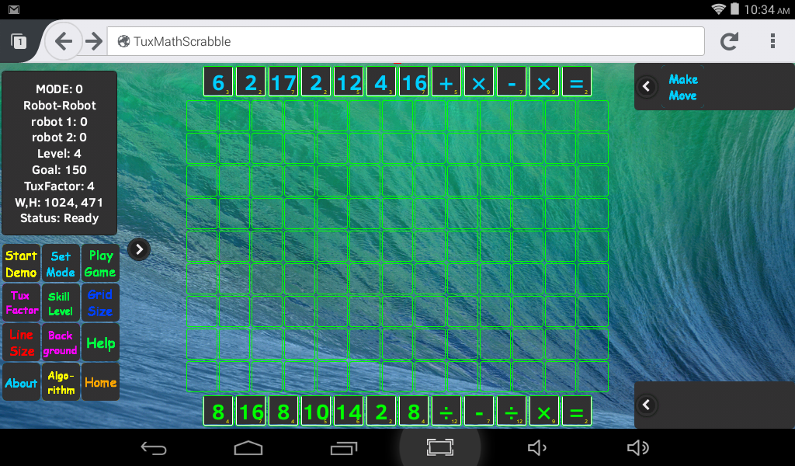Open TuxMathScrabble Help
The image size is (795, 466).
tap(100, 343)
